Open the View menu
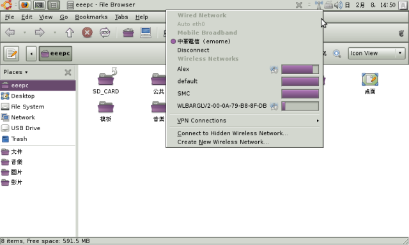The image size is (409, 245). click(45, 17)
